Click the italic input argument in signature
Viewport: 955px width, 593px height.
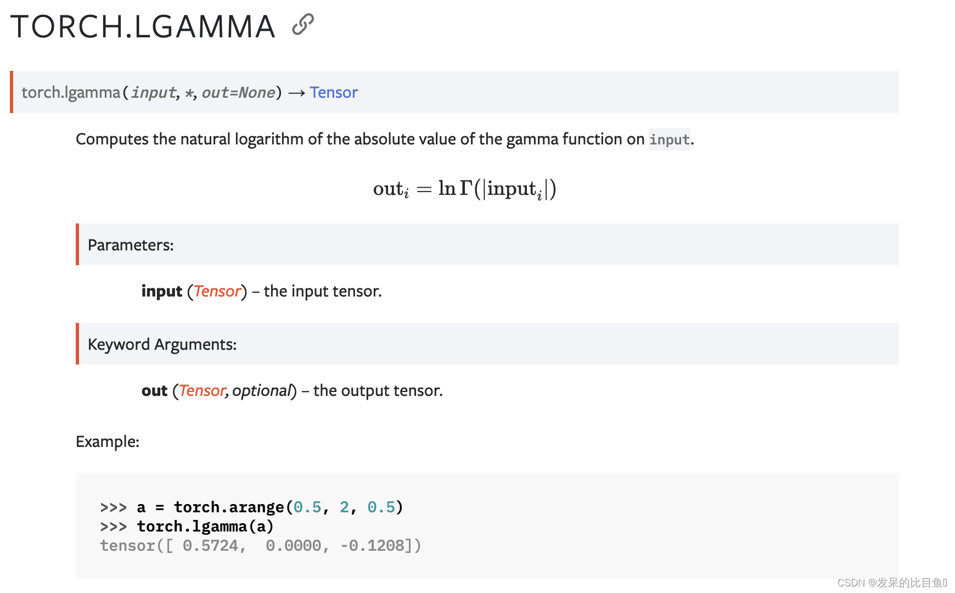(x=153, y=92)
